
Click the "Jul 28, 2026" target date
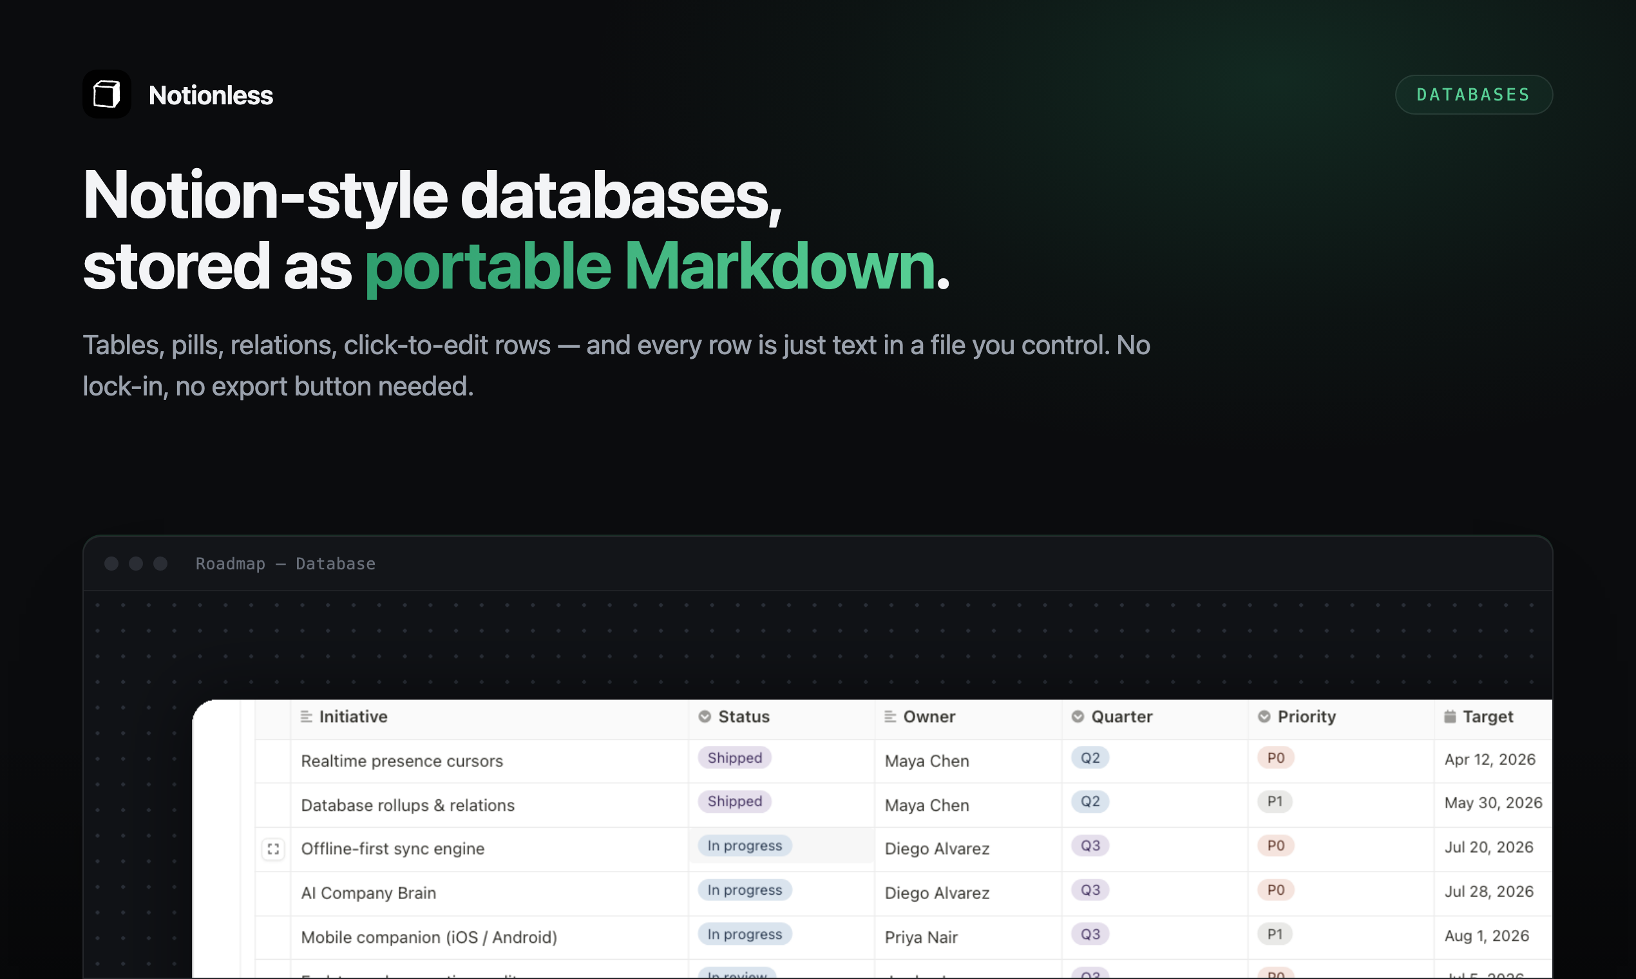[1489, 892]
